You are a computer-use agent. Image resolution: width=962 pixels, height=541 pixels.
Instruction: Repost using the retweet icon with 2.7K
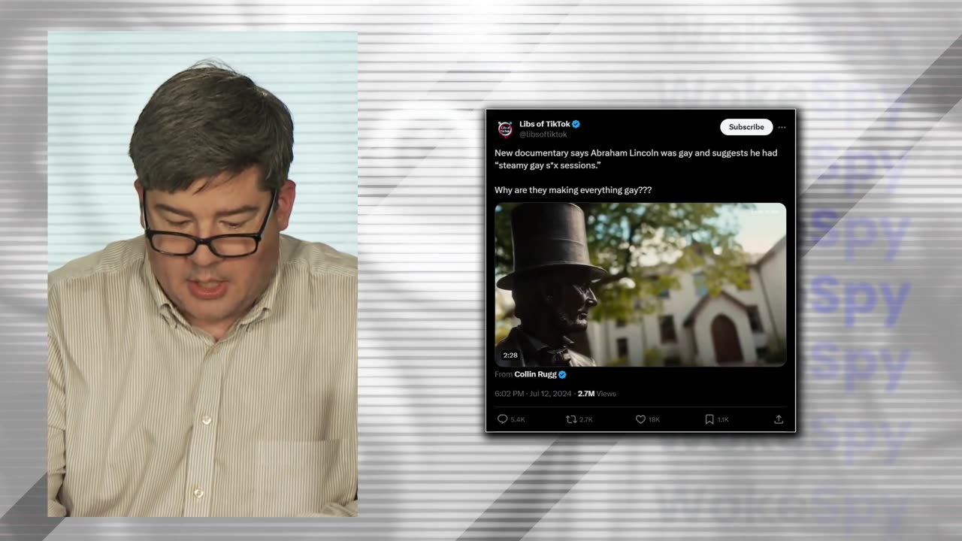pos(579,419)
